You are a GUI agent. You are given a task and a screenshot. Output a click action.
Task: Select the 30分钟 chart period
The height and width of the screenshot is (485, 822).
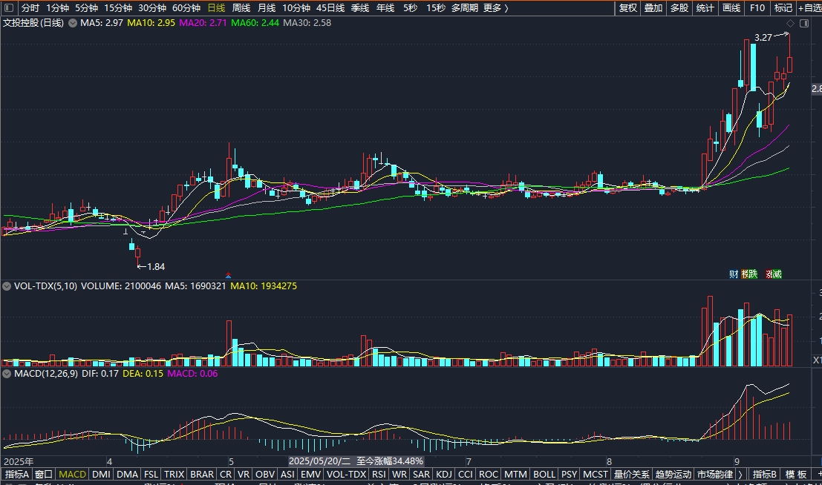152,8
